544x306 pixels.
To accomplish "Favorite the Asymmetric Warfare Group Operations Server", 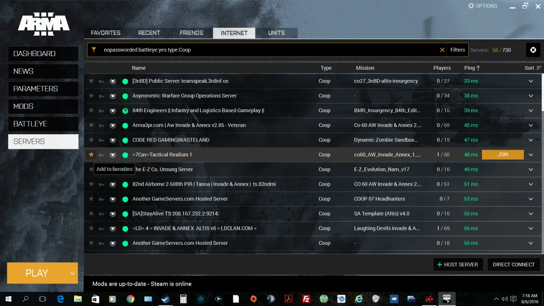I will pos(91,96).
